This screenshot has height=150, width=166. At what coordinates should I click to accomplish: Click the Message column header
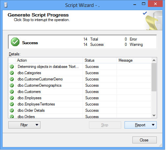click(x=134, y=60)
